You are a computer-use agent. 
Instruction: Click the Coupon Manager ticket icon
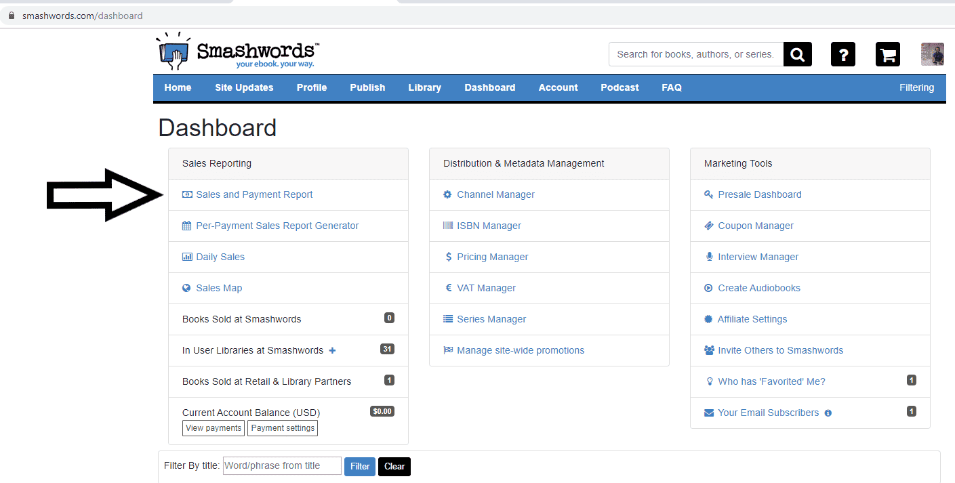[709, 226]
